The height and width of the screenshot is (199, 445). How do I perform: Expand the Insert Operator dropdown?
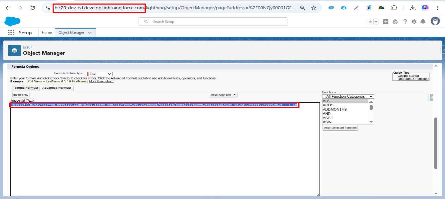click(223, 95)
